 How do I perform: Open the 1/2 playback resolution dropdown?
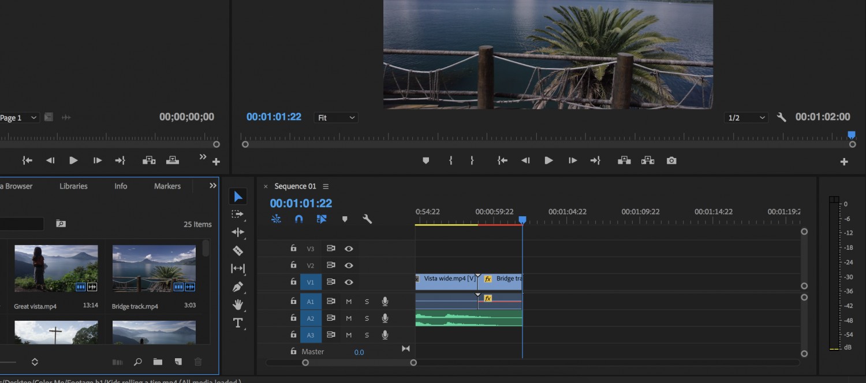[x=746, y=118]
